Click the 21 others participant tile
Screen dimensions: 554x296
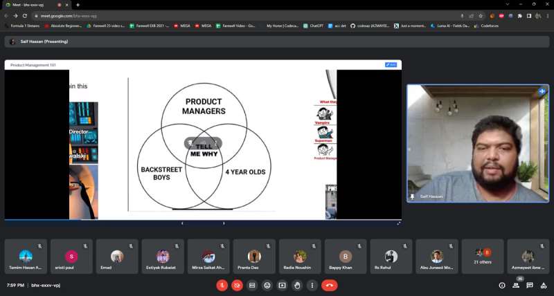(x=483, y=257)
